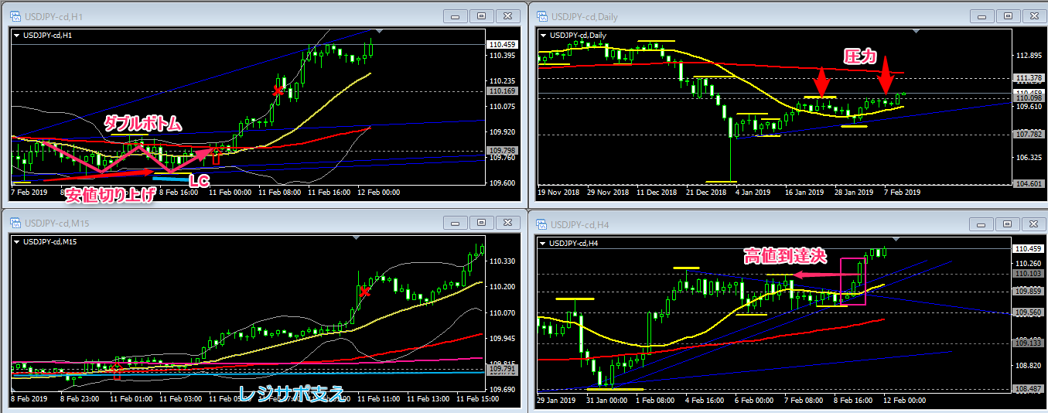
Task: Click price level label 109.798 in H1 chart
Action: coord(502,150)
